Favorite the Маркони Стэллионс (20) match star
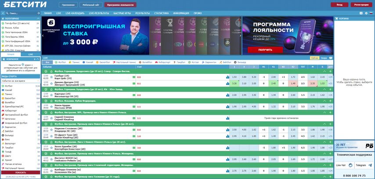Viewport: 375px width, 179px height. (51, 130)
